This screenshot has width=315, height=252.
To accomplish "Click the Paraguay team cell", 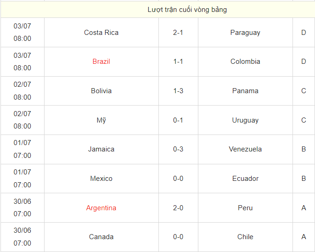I will tap(245, 33).
